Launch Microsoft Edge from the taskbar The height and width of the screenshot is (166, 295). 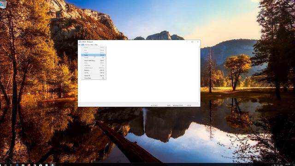click(x=17, y=165)
